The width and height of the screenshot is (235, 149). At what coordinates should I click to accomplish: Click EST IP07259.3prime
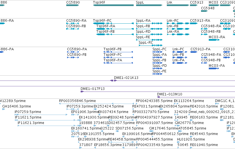point(73,109)
